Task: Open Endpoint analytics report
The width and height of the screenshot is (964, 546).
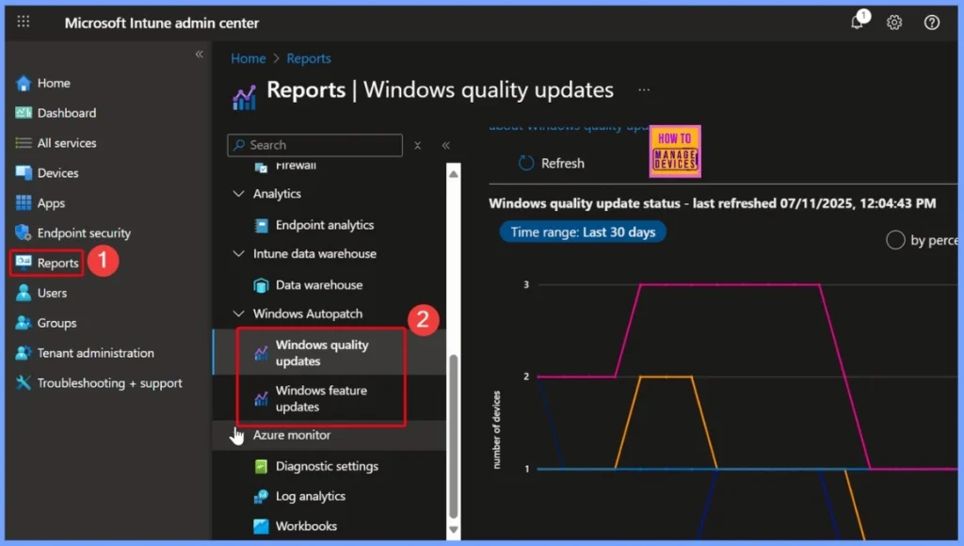Action: (325, 225)
